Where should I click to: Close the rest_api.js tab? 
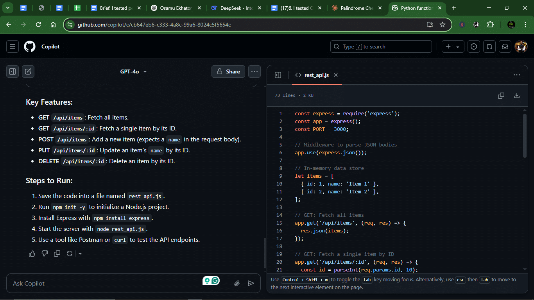336,75
